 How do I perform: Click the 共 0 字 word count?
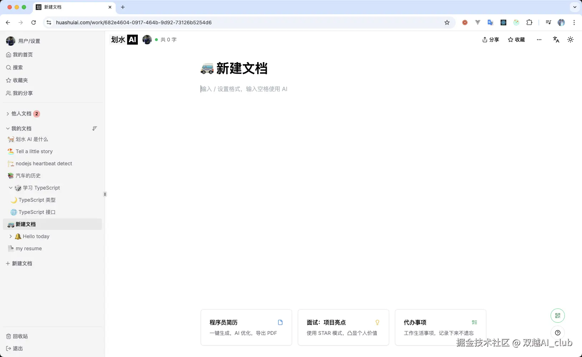(169, 40)
